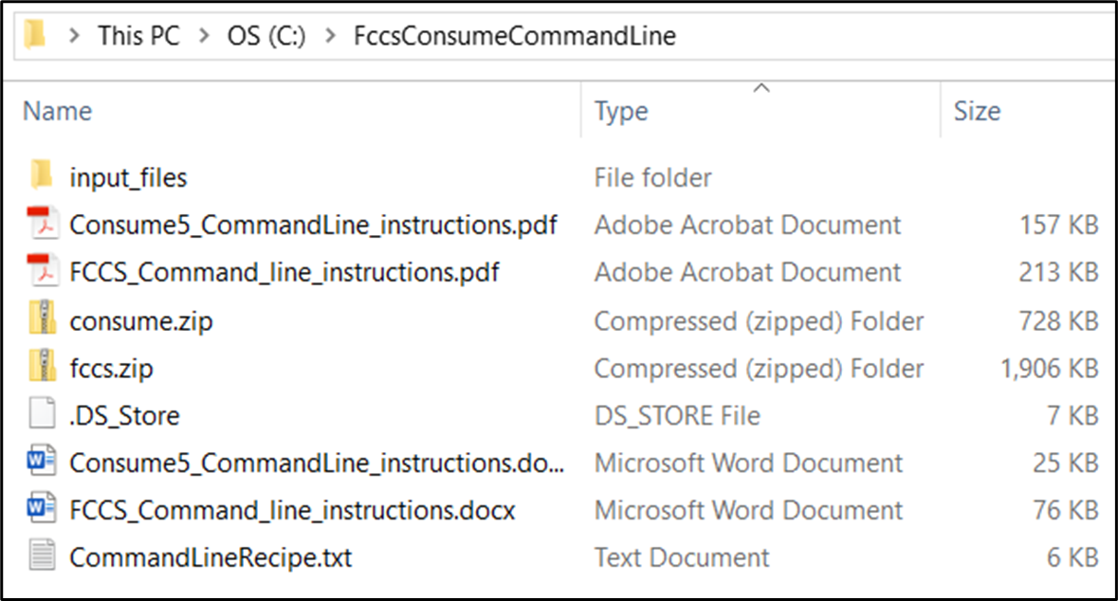Navigate to This PC breadcrumb
Viewport: 1118px width, 601px height.
138,37
